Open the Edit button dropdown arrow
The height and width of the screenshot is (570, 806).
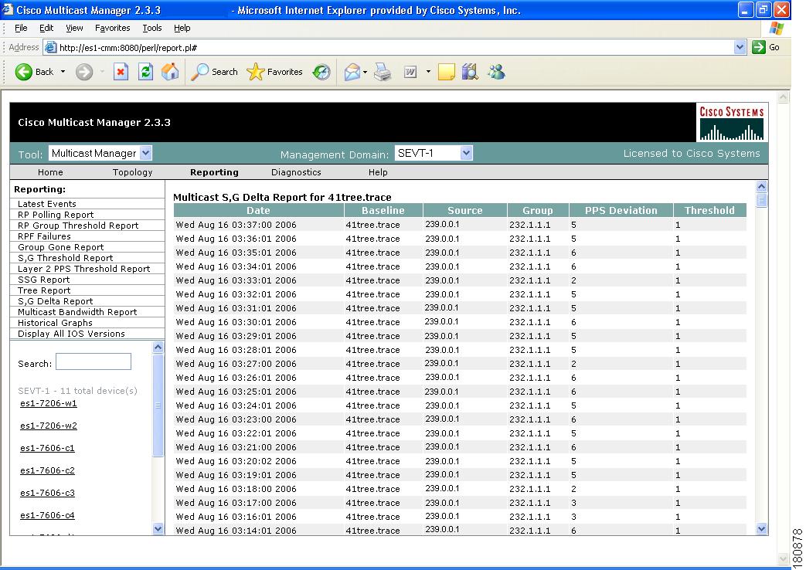click(x=428, y=72)
